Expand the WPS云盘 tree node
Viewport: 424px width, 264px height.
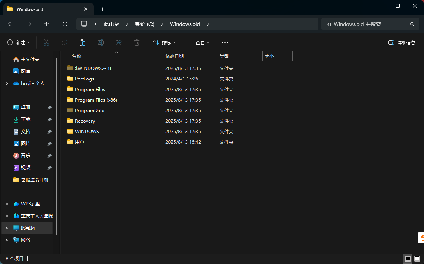(6, 204)
